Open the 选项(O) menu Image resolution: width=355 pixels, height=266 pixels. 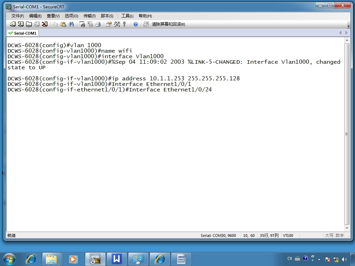click(x=71, y=16)
